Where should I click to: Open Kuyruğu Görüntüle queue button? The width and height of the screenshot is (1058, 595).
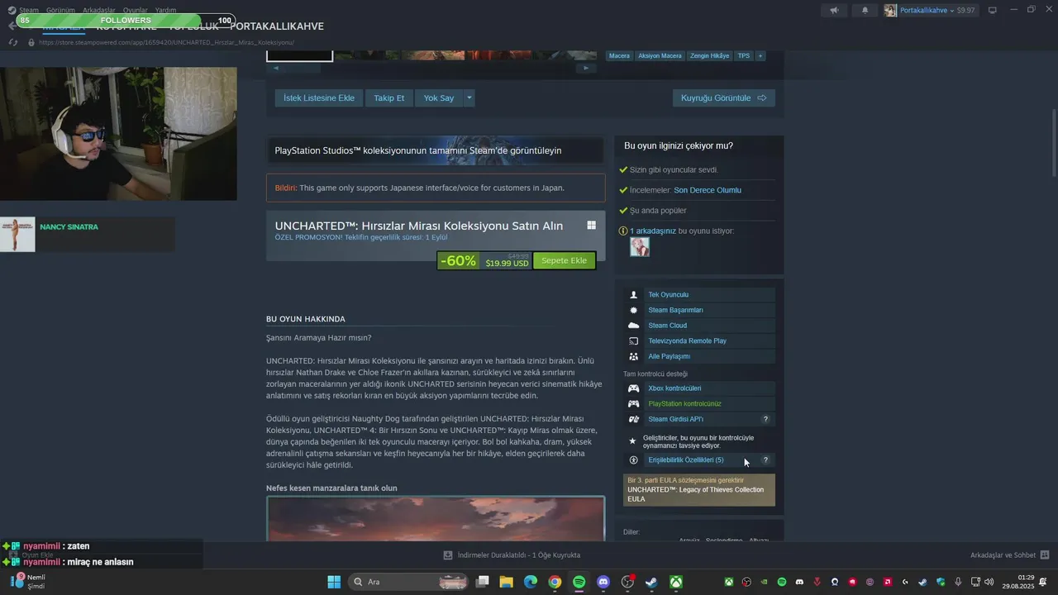[x=723, y=98]
